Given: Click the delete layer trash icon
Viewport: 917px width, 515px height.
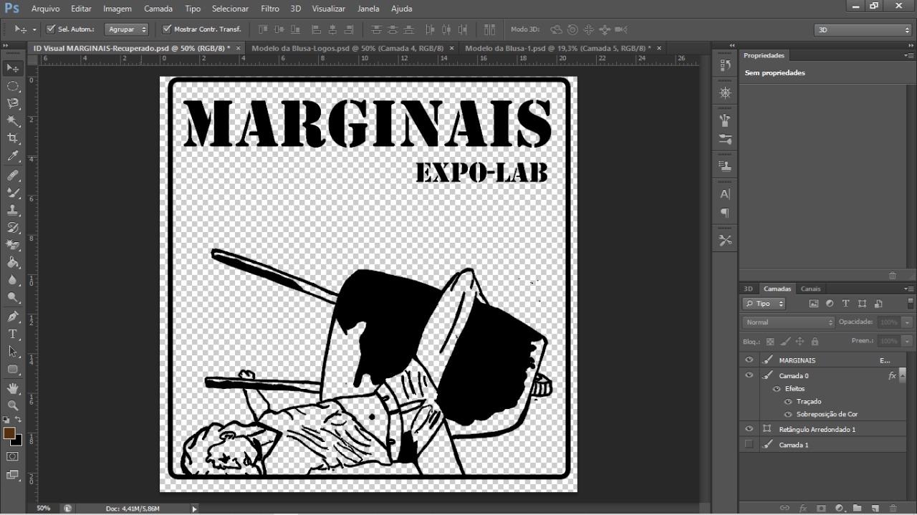Looking at the screenshot, I should 893,508.
